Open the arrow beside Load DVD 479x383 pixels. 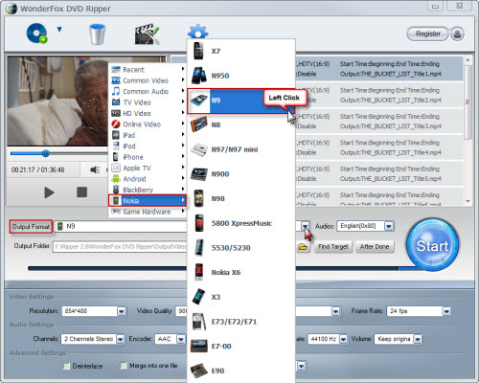tap(59, 30)
